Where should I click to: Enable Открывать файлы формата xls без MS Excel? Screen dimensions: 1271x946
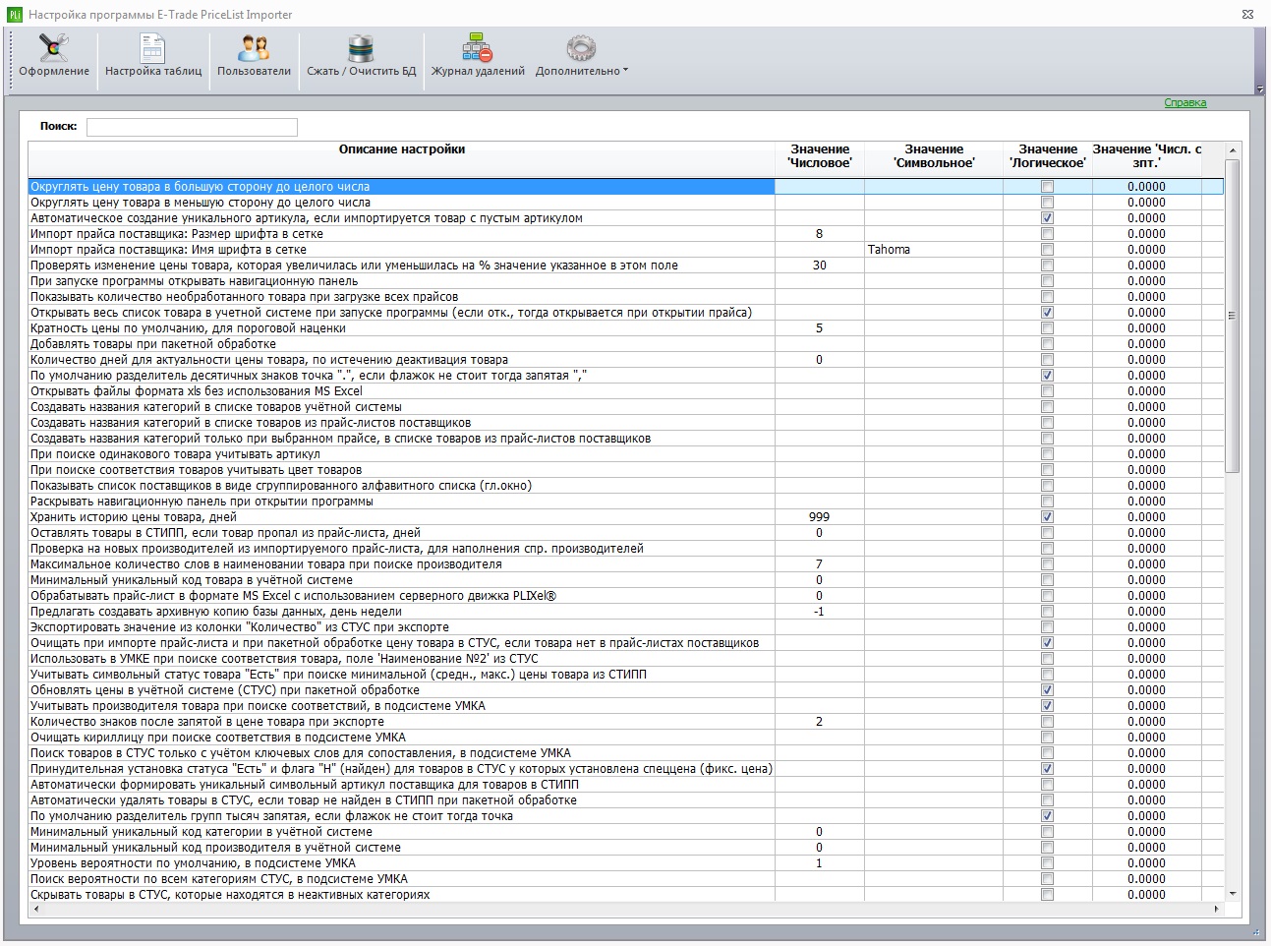1047,391
